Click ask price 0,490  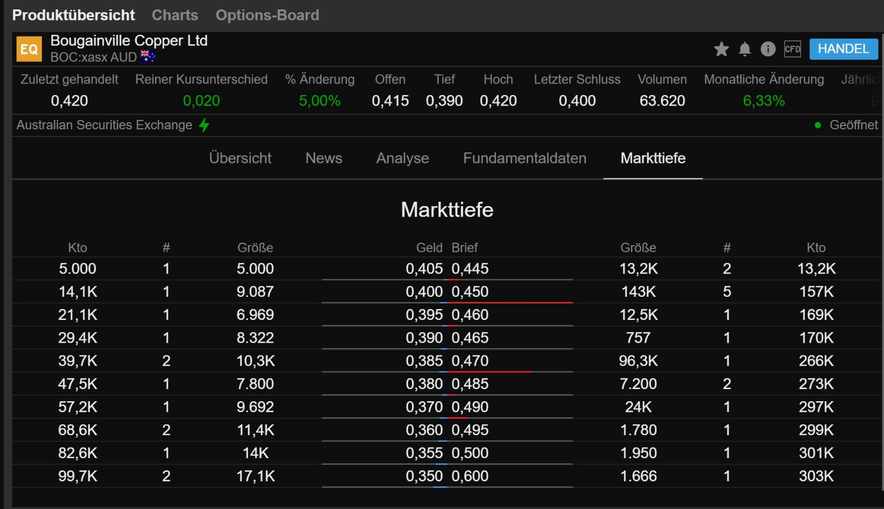470,407
